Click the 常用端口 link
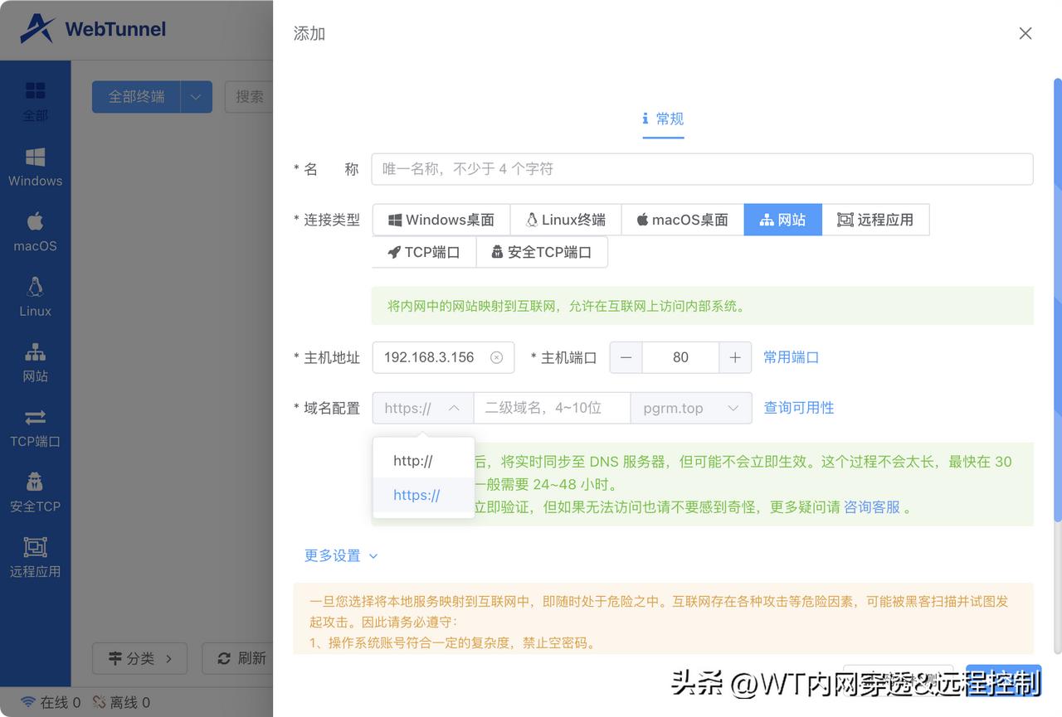This screenshot has width=1062, height=717. click(x=791, y=356)
